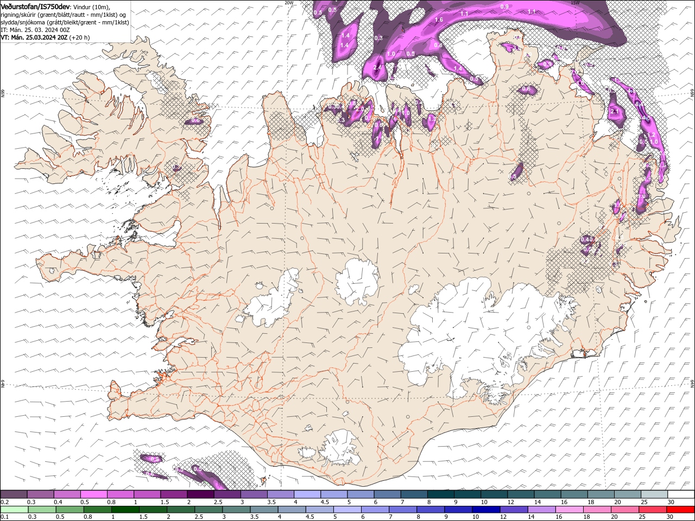This screenshot has height=521, width=695.
Task: Click the bright pink swatch between 0.5 and 0.8 in the upper snow legend
Action: coord(93,494)
